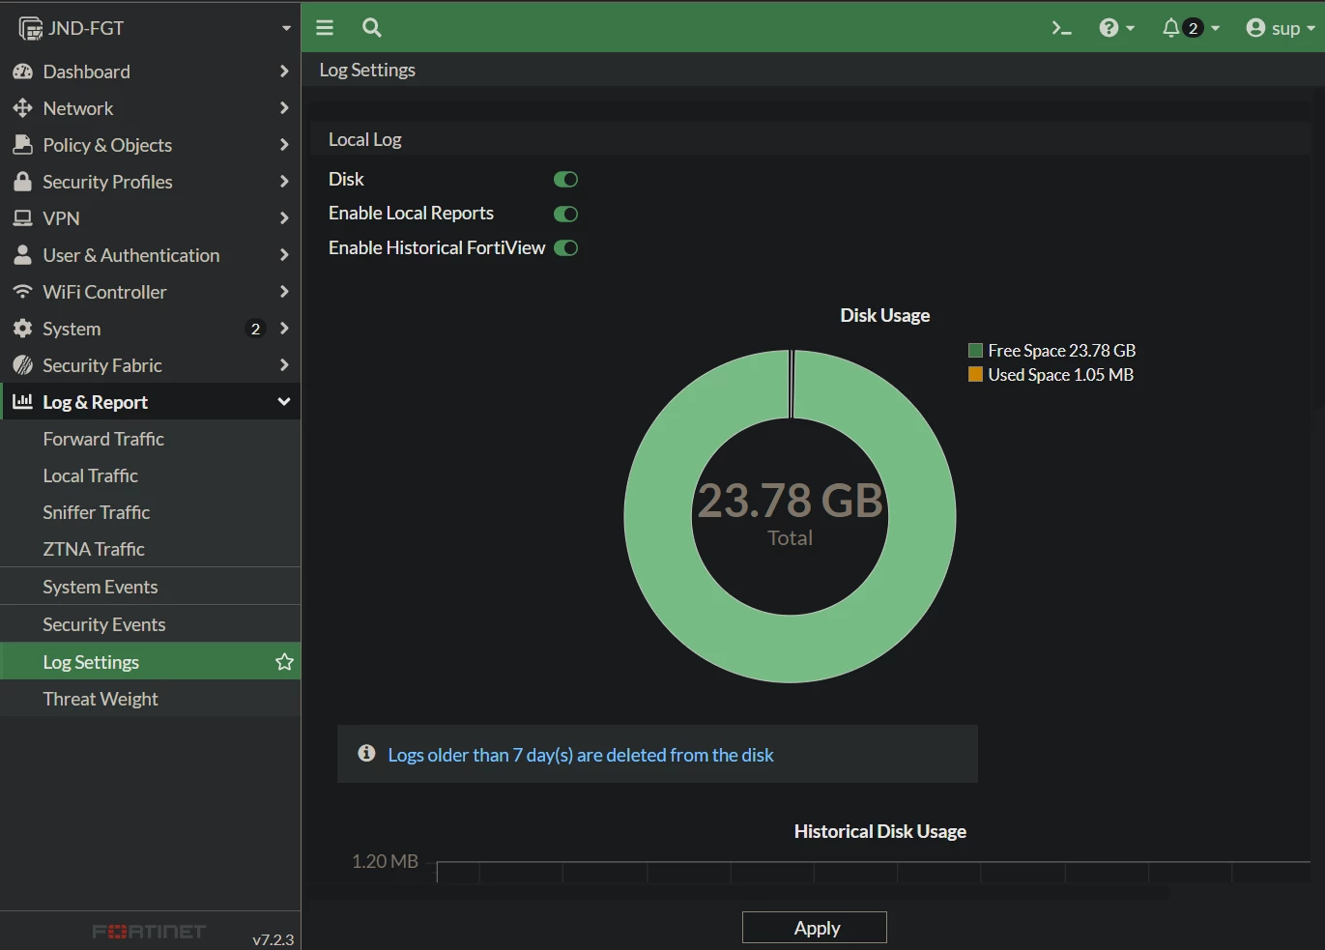Open search with the magnifier icon
This screenshot has width=1325, height=950.
(x=372, y=28)
